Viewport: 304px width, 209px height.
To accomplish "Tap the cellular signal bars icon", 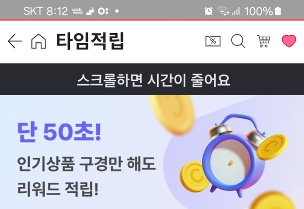I will coord(236,11).
